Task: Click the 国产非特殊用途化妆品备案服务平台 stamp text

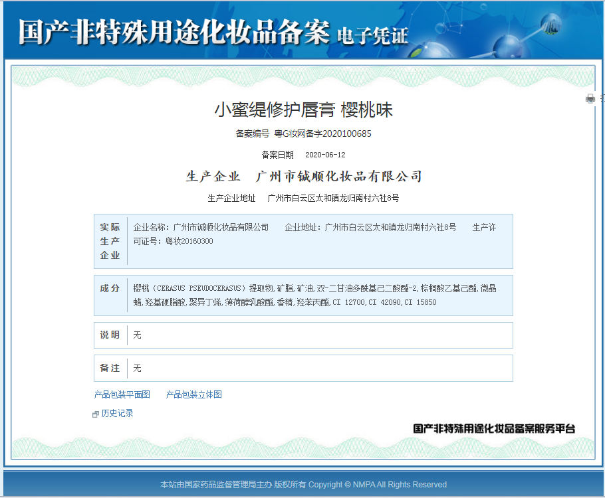Action: click(494, 429)
